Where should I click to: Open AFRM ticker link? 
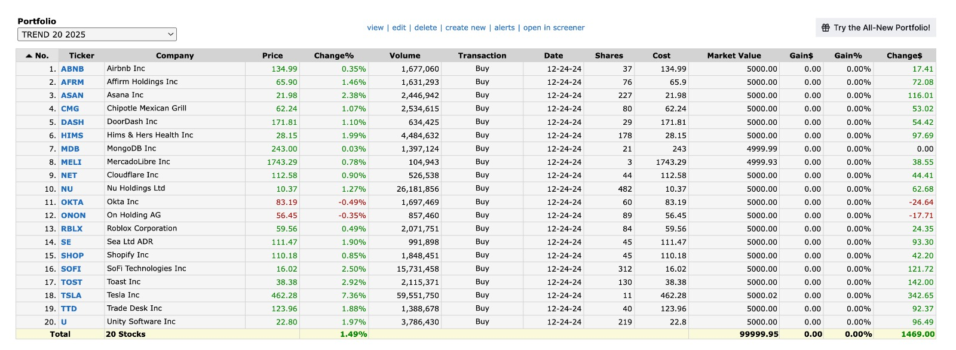pyautogui.click(x=72, y=82)
